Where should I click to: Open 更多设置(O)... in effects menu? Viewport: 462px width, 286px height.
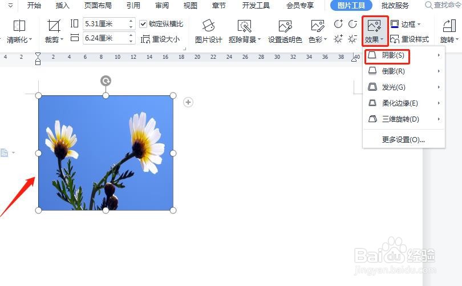tap(404, 139)
